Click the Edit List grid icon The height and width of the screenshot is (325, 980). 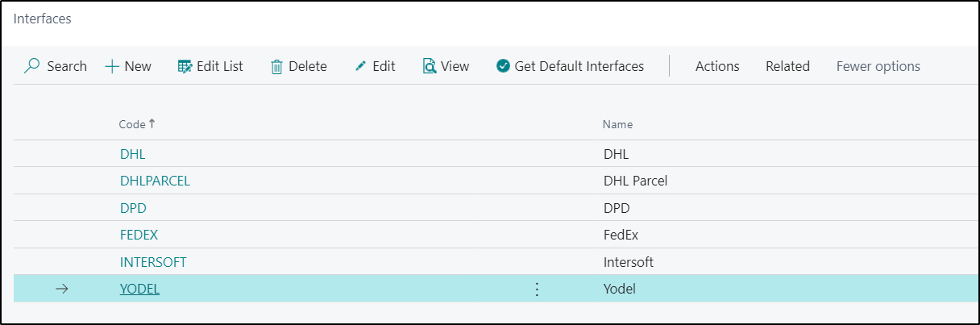[x=185, y=66]
